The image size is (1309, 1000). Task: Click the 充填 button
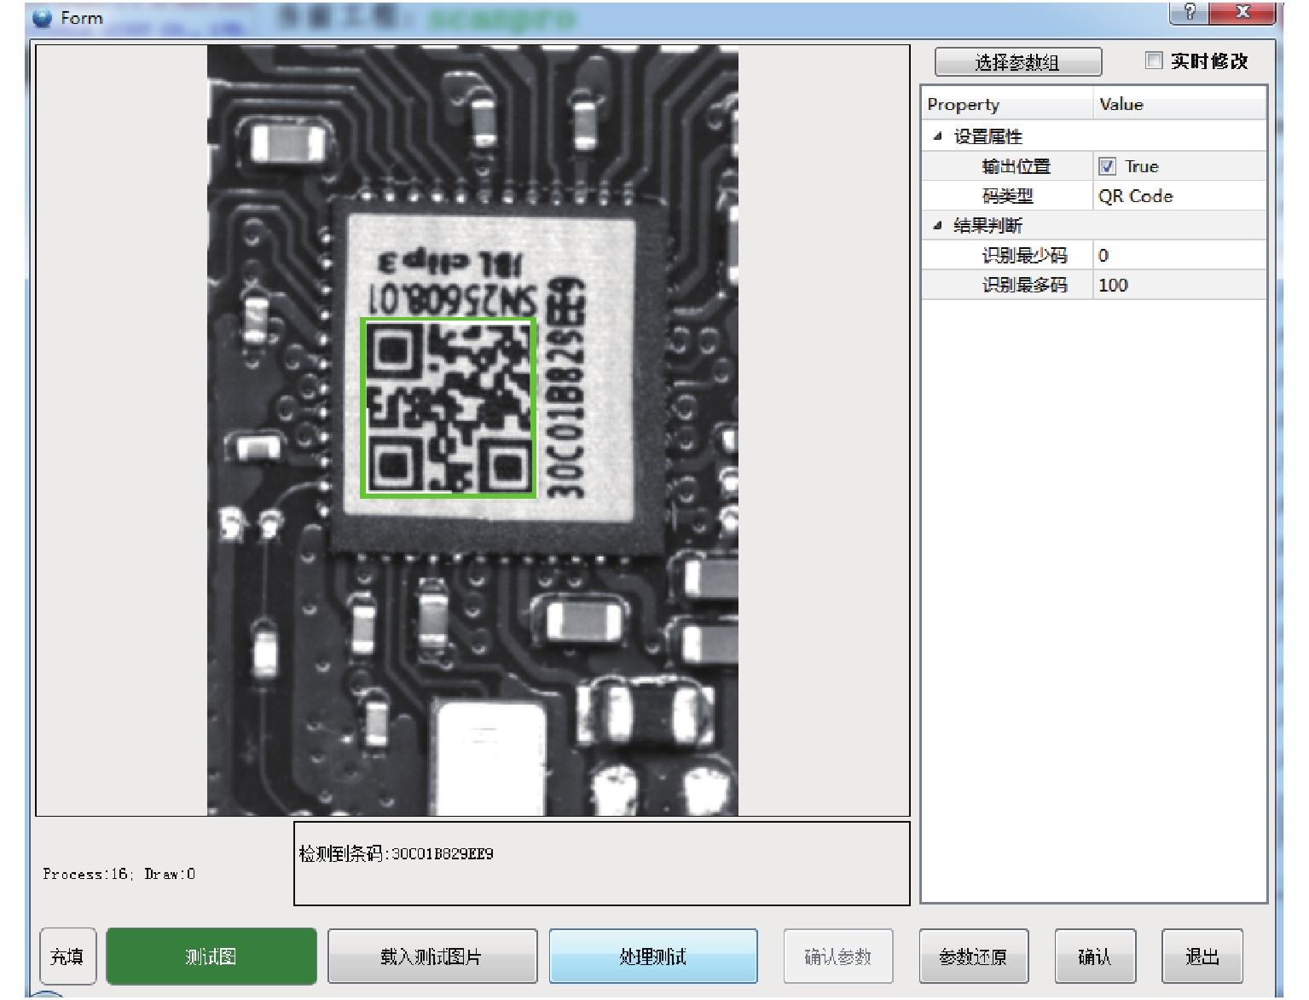[68, 957]
